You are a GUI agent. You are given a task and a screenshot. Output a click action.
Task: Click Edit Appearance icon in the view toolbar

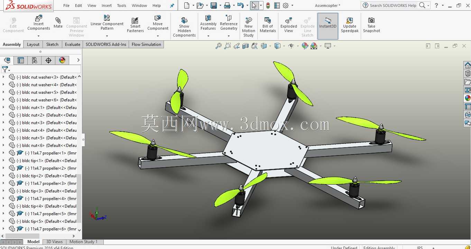point(305,46)
